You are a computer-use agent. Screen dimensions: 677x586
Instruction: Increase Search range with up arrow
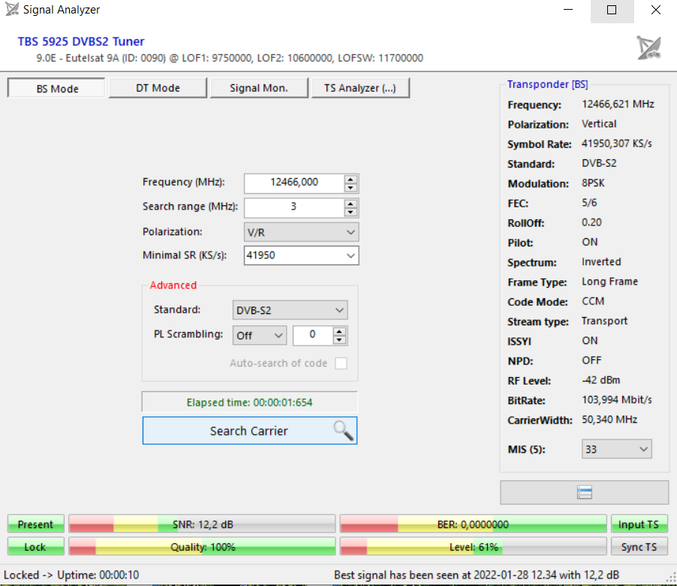pyautogui.click(x=351, y=204)
